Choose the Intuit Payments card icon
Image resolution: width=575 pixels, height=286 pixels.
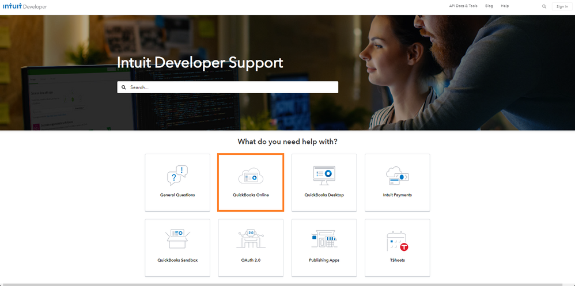click(397, 176)
